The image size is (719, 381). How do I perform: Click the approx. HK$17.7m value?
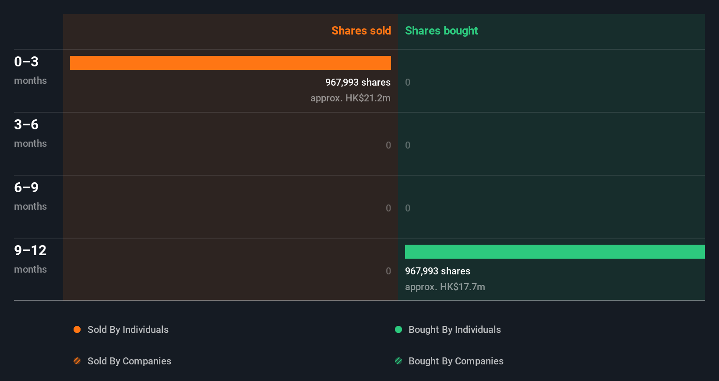445,287
